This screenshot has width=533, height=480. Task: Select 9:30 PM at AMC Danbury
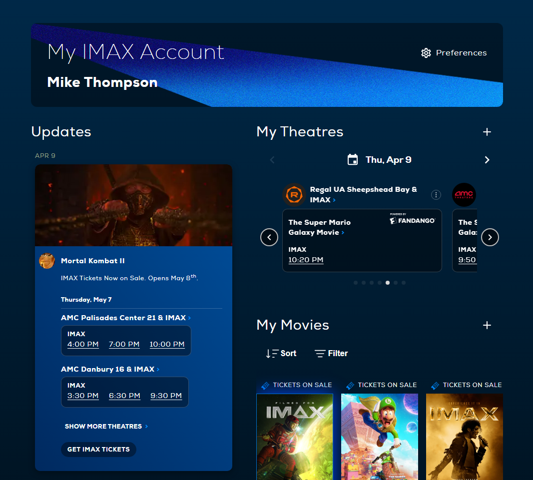click(166, 396)
